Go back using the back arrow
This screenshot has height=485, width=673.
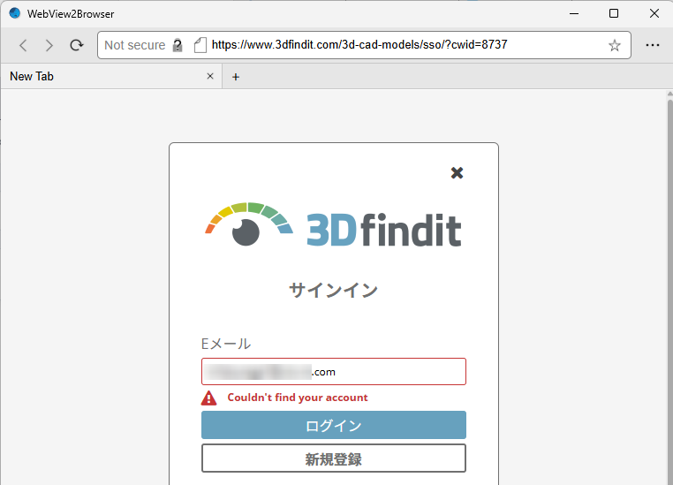[24, 45]
